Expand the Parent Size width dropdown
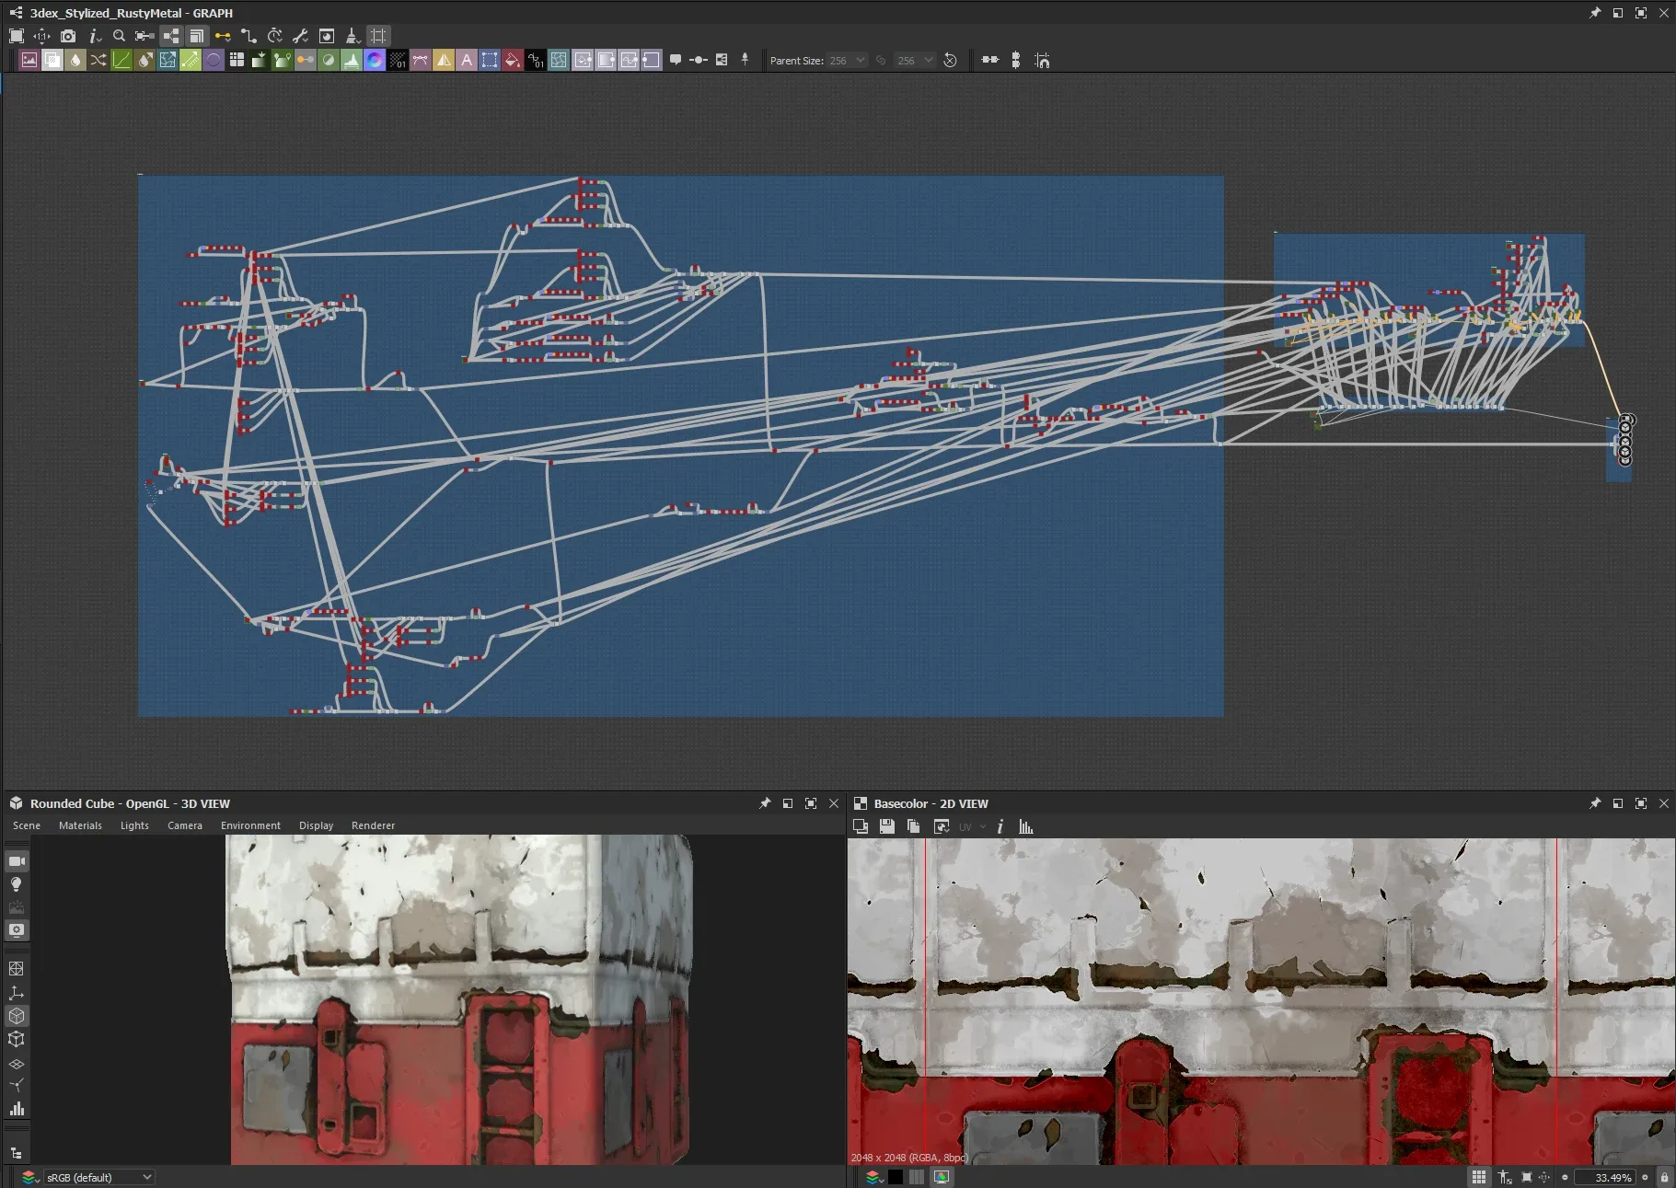This screenshot has height=1188, width=1676. (x=860, y=61)
